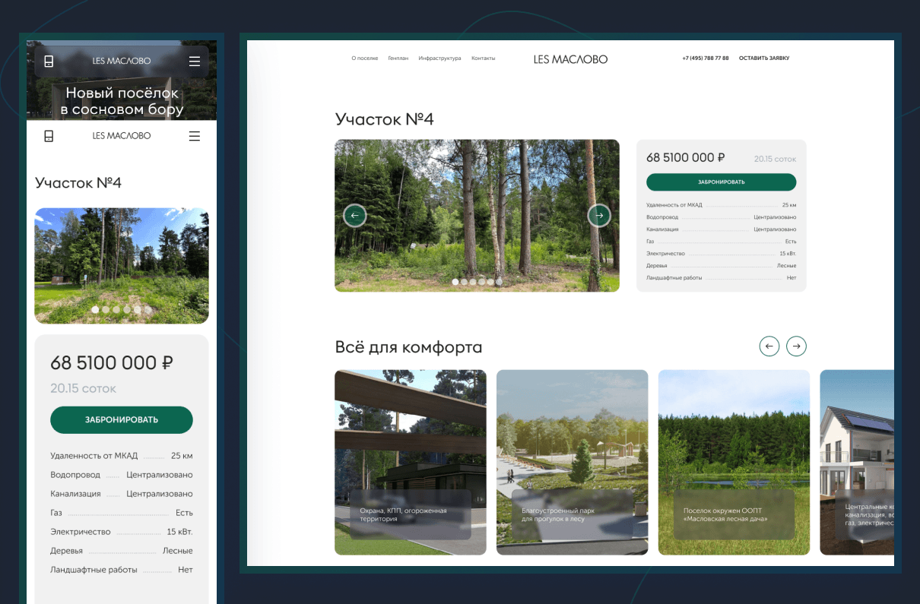
Task: Select first active dot in mobile gallery
Action: (95, 310)
